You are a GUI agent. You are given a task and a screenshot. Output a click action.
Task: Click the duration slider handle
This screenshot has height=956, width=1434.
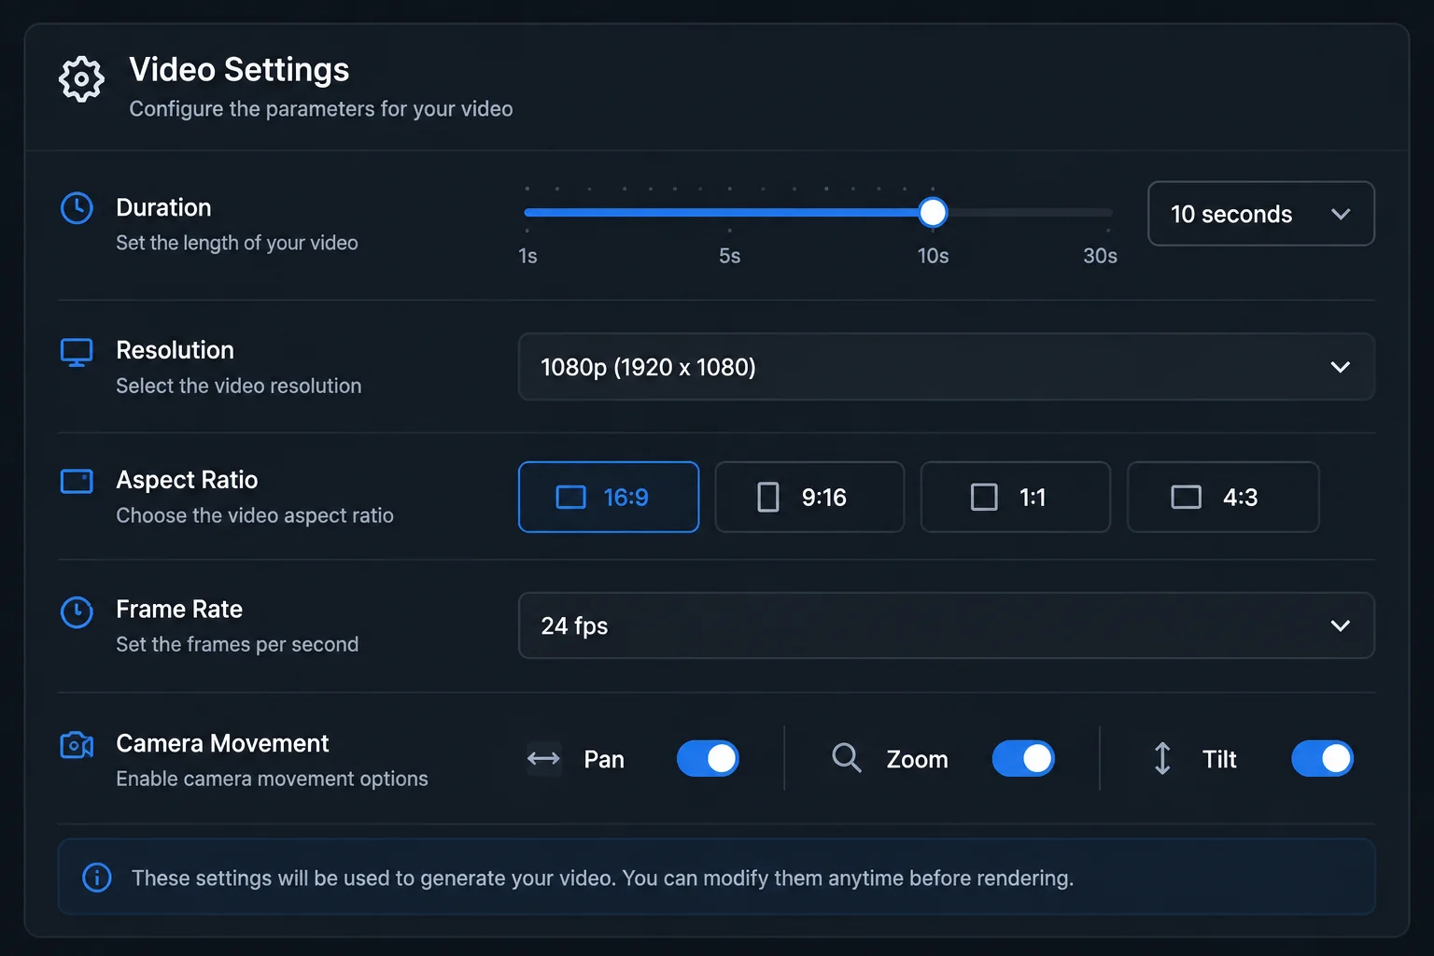point(933,213)
